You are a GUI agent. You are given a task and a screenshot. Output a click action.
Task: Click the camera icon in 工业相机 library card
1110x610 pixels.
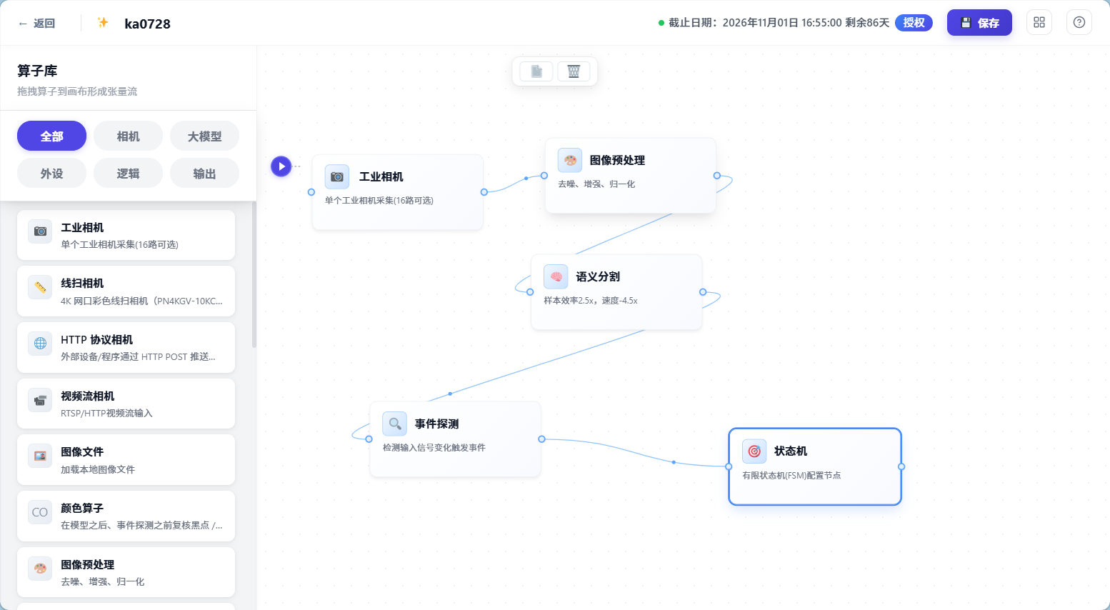click(x=40, y=231)
